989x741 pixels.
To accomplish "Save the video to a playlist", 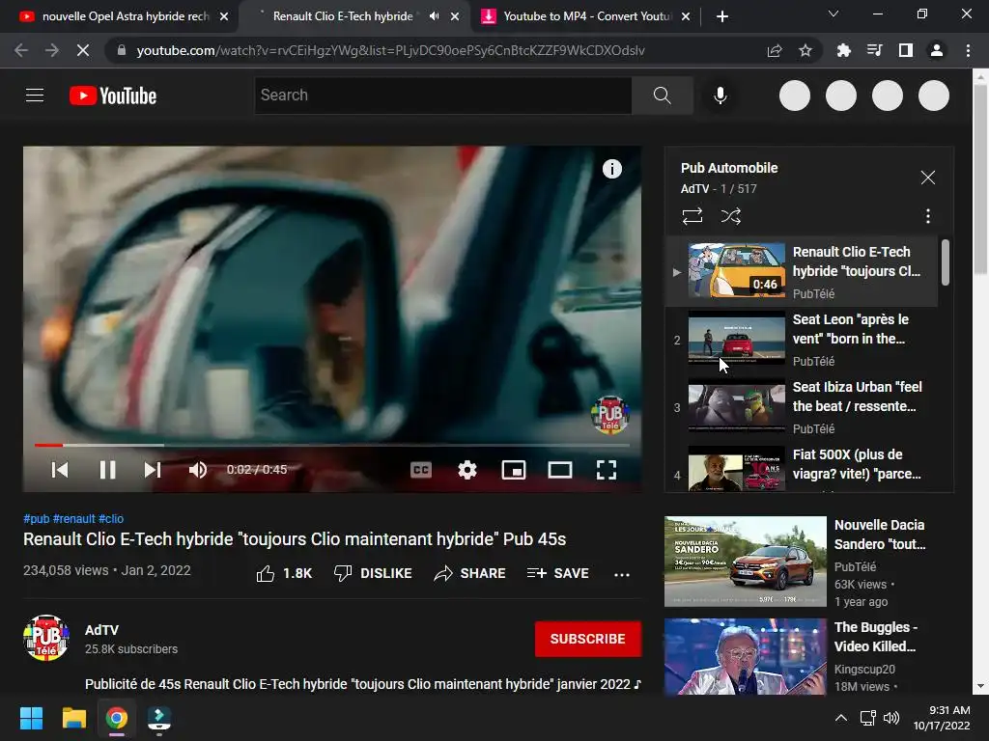I will pyautogui.click(x=558, y=573).
